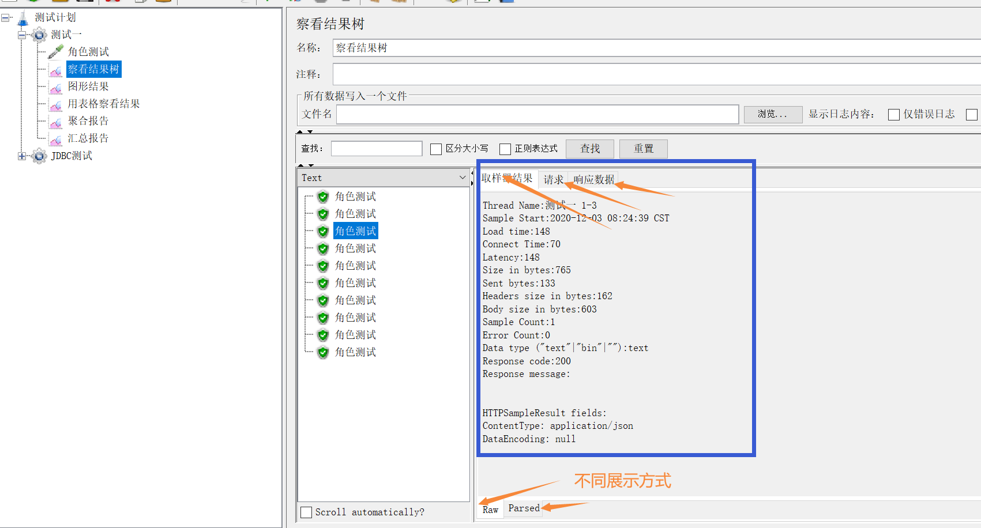Image resolution: width=981 pixels, height=528 pixels.
Task: Click the gear icon beside 测试一 thread group
Action: 39,35
